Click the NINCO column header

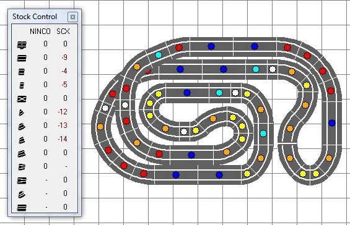(40, 32)
